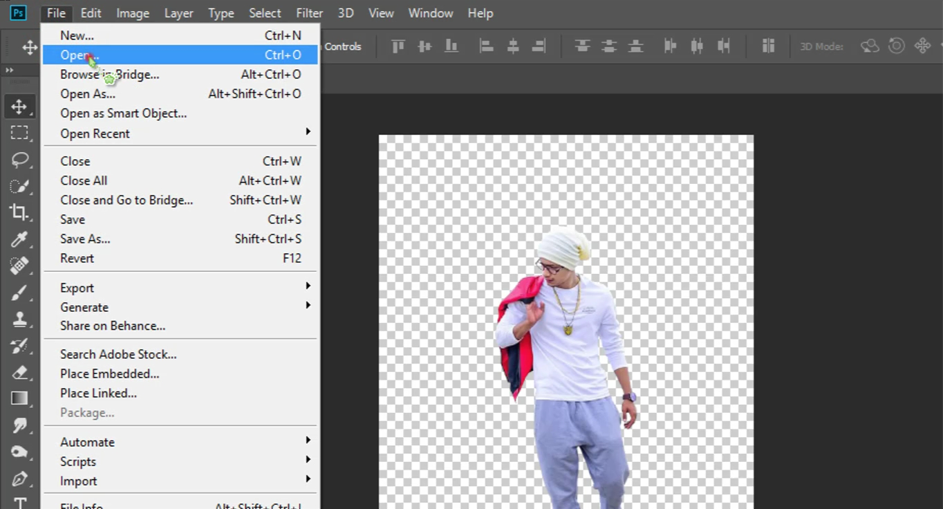
Task: Activate the Eyedropper tool
Action: pos(19,239)
